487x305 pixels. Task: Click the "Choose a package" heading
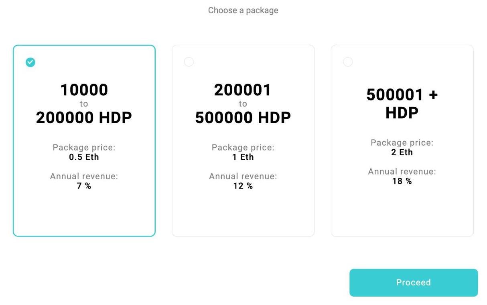pyautogui.click(x=243, y=10)
